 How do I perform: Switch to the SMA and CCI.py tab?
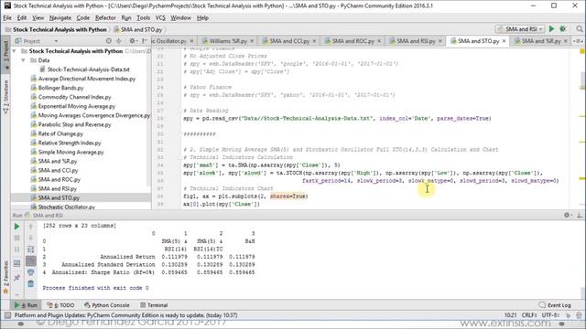(x=289, y=41)
